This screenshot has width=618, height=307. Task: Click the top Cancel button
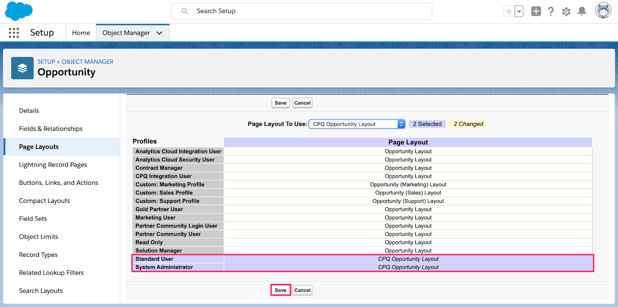click(x=302, y=103)
